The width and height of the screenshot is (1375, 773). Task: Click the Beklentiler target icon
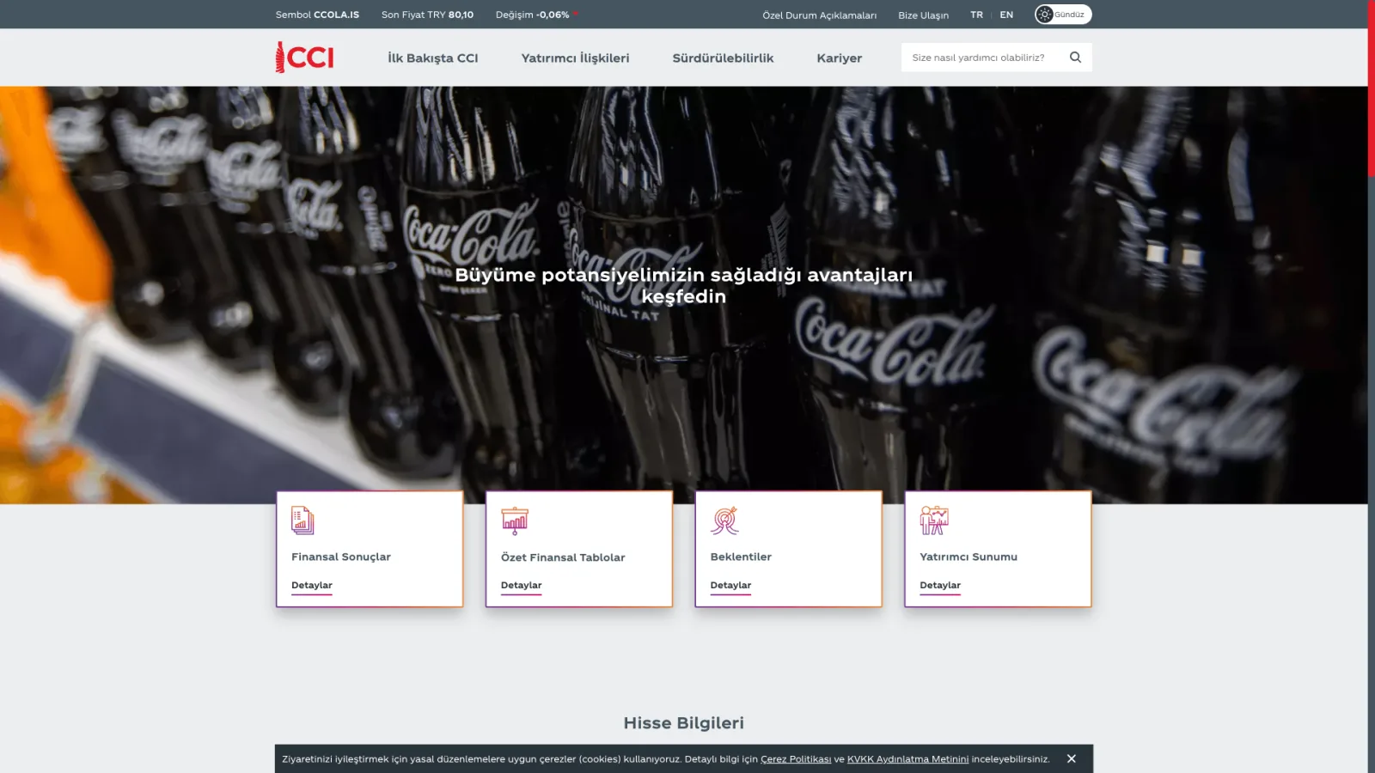click(x=724, y=520)
